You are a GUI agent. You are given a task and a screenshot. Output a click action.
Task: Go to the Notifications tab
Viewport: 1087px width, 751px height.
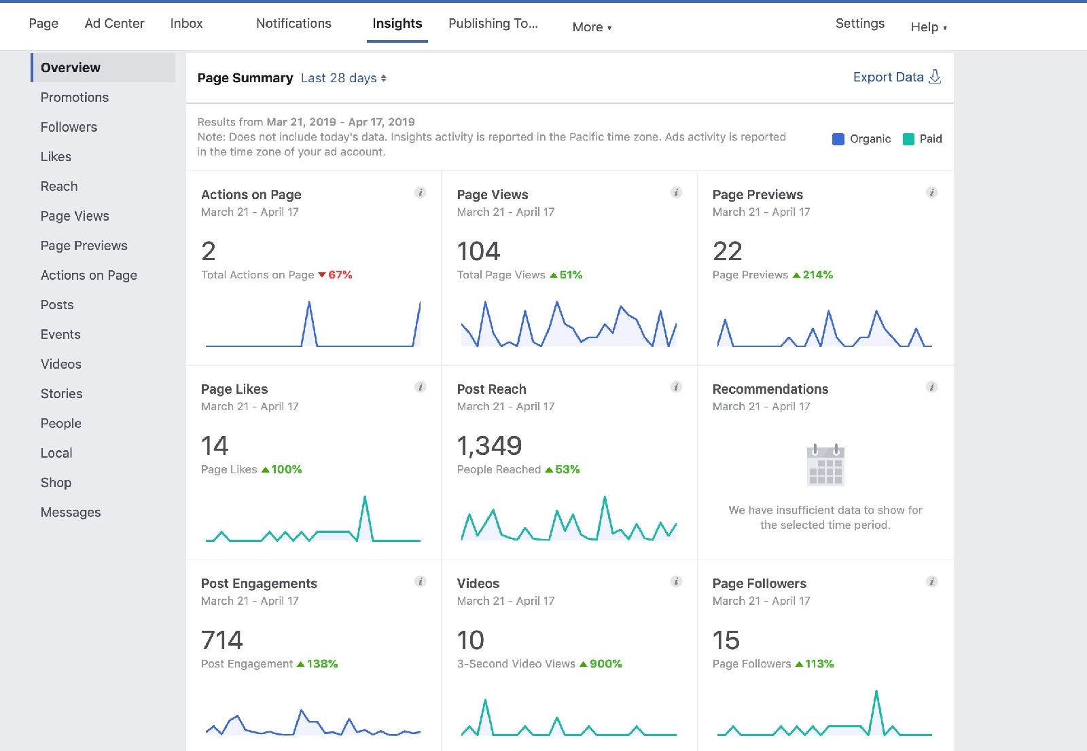click(x=293, y=23)
